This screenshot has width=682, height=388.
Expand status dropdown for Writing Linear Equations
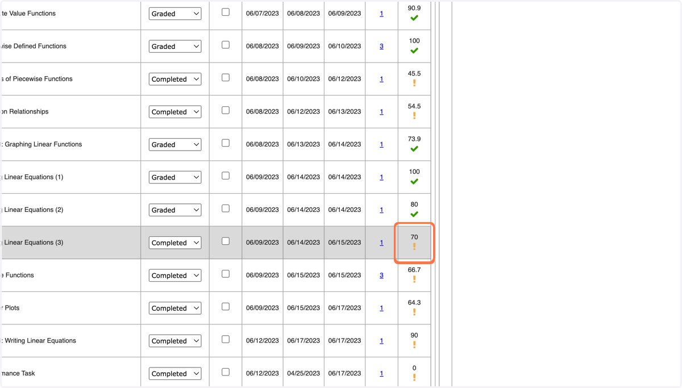[175, 341]
